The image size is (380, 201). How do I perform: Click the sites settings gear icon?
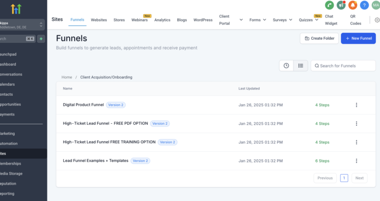pos(377,20)
